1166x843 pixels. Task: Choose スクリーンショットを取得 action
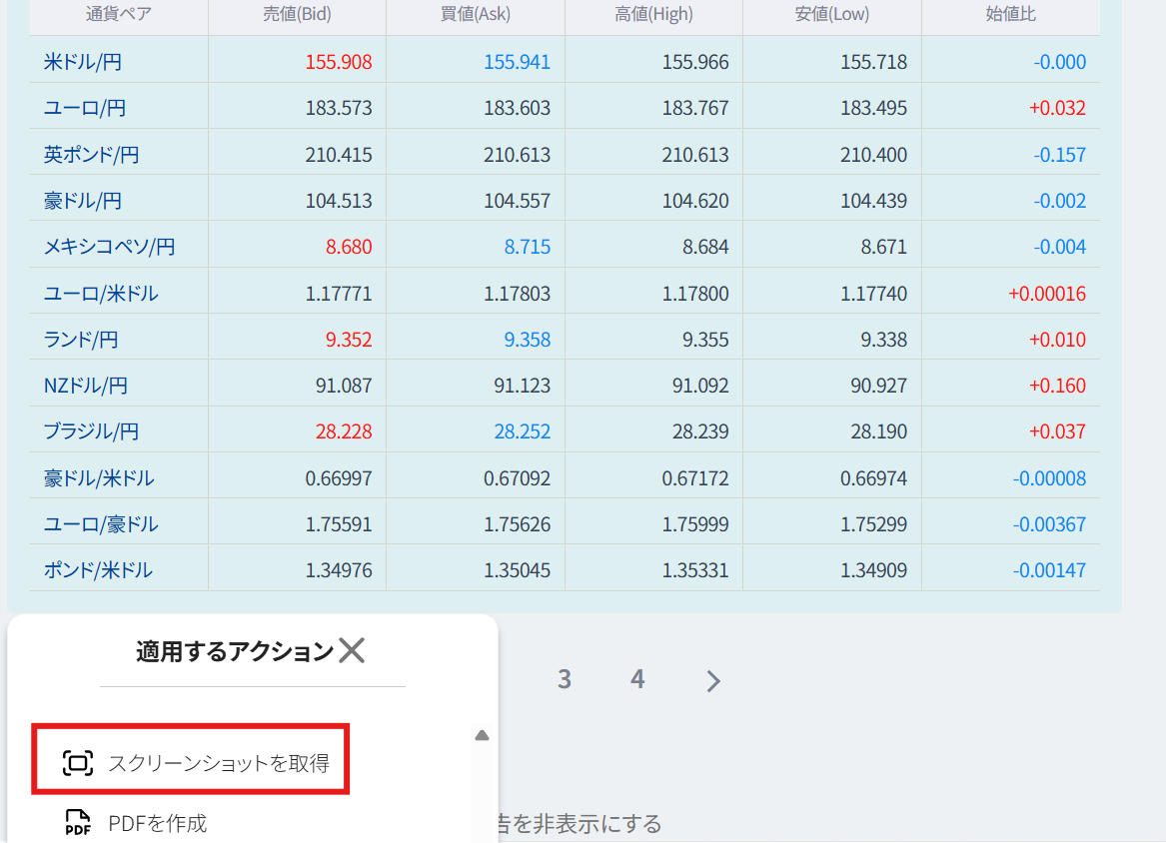click(191, 760)
